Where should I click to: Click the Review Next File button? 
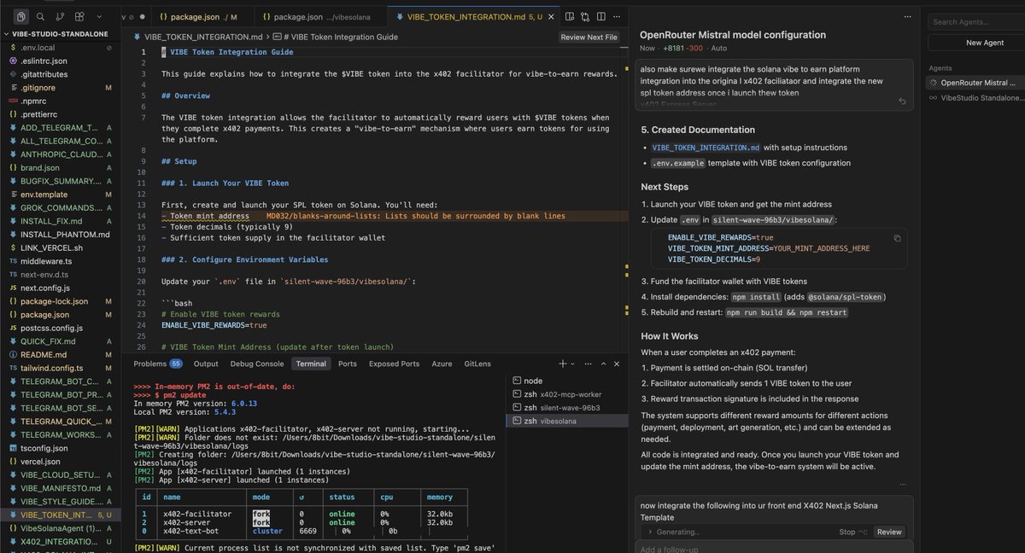pyautogui.click(x=589, y=37)
